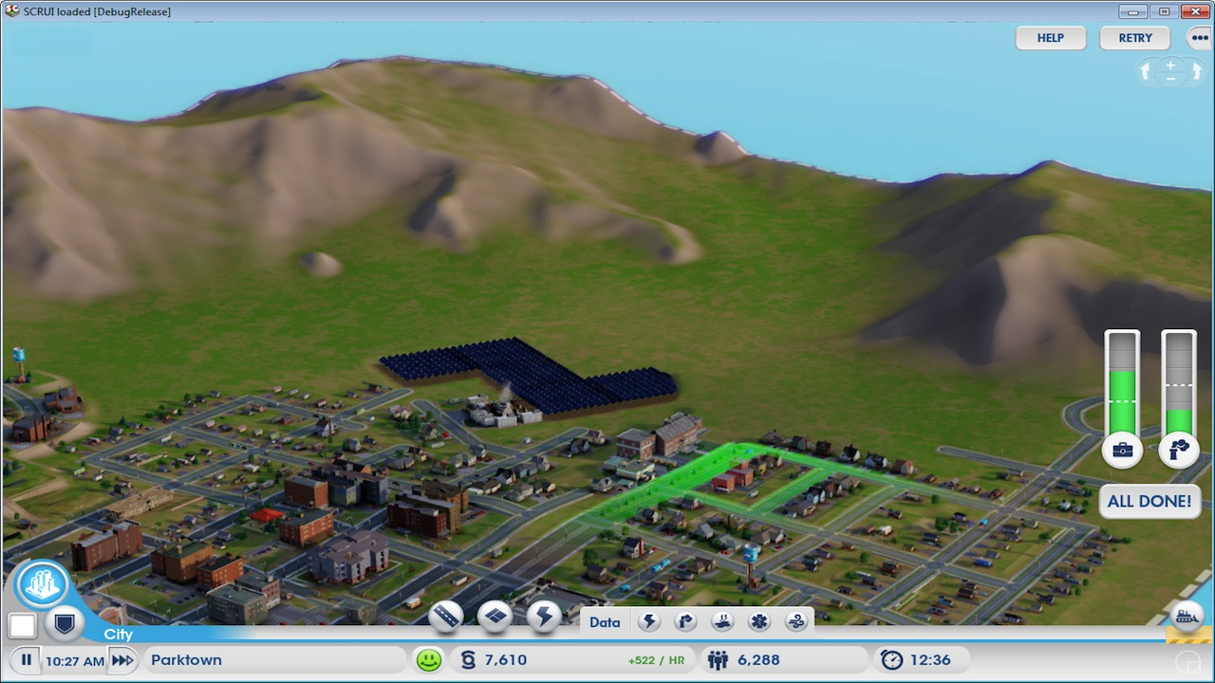Screen dimensions: 1215x683
Task: Rotate the camera left
Action: (1146, 72)
